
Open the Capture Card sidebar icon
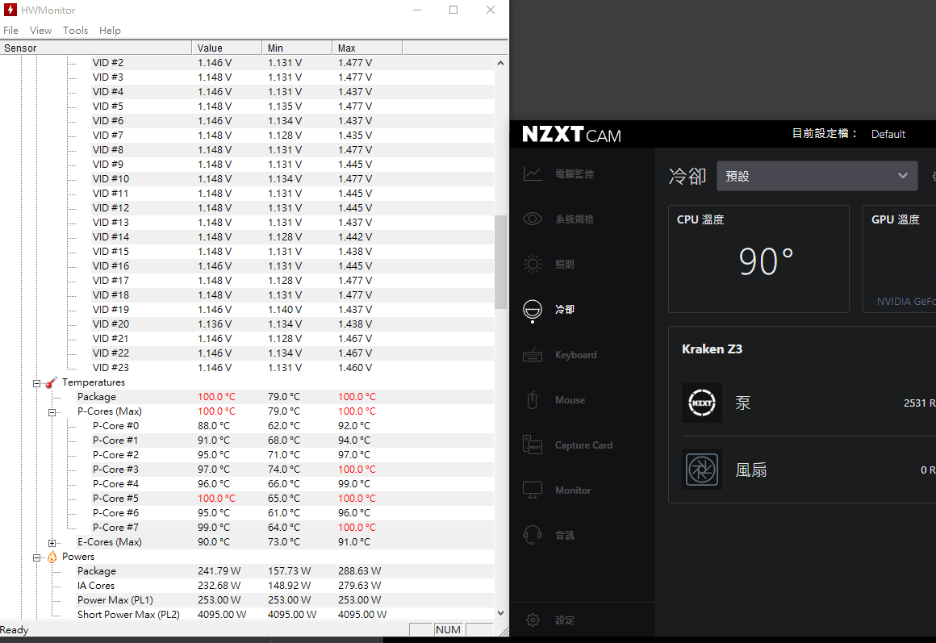[x=533, y=445]
